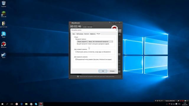Click the pause button in Bandicam window
189x106 pixels.
point(120,31)
